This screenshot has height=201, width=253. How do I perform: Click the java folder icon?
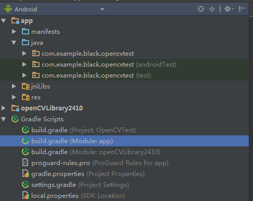[x=26, y=42]
